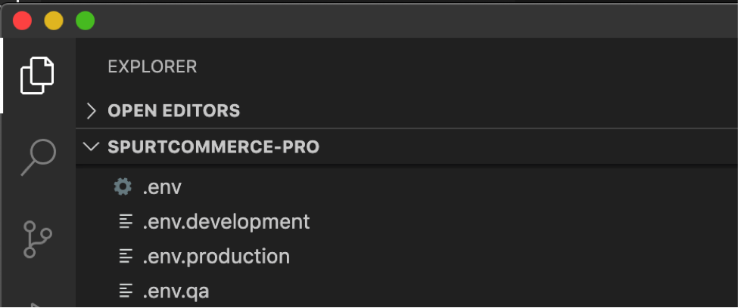Open the Explorer view in activity bar
Viewport: 738px width, 308px height.
pos(37,75)
